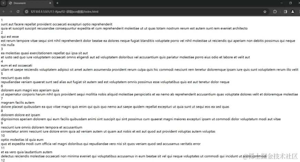The height and width of the screenshot is (162, 300).
Task: View site information icon in address bar
Action: click(27, 12)
